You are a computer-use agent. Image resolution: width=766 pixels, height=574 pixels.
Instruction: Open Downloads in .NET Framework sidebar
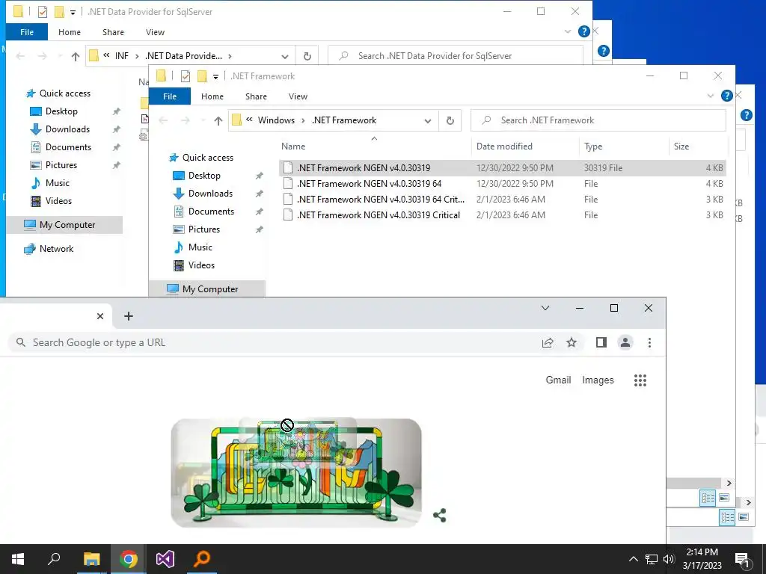tap(210, 194)
